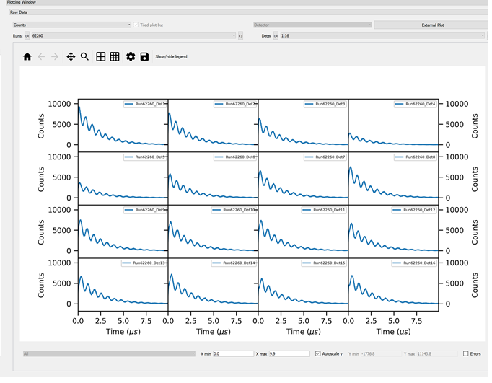Open the Counts dropdown

coord(71,25)
